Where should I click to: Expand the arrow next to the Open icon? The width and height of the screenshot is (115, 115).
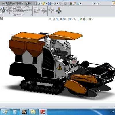(47, 4)
